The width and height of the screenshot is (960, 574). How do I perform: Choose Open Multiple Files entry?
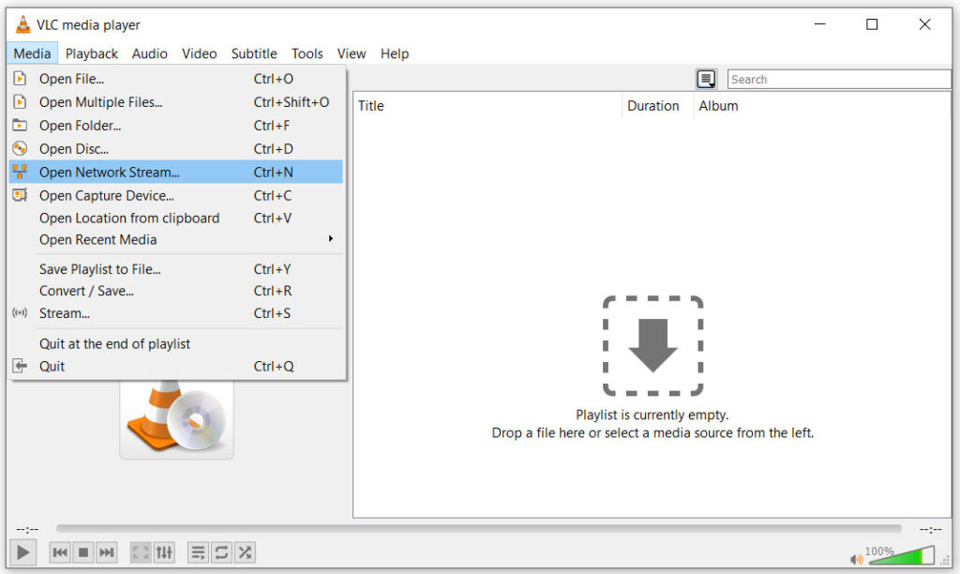click(175, 101)
